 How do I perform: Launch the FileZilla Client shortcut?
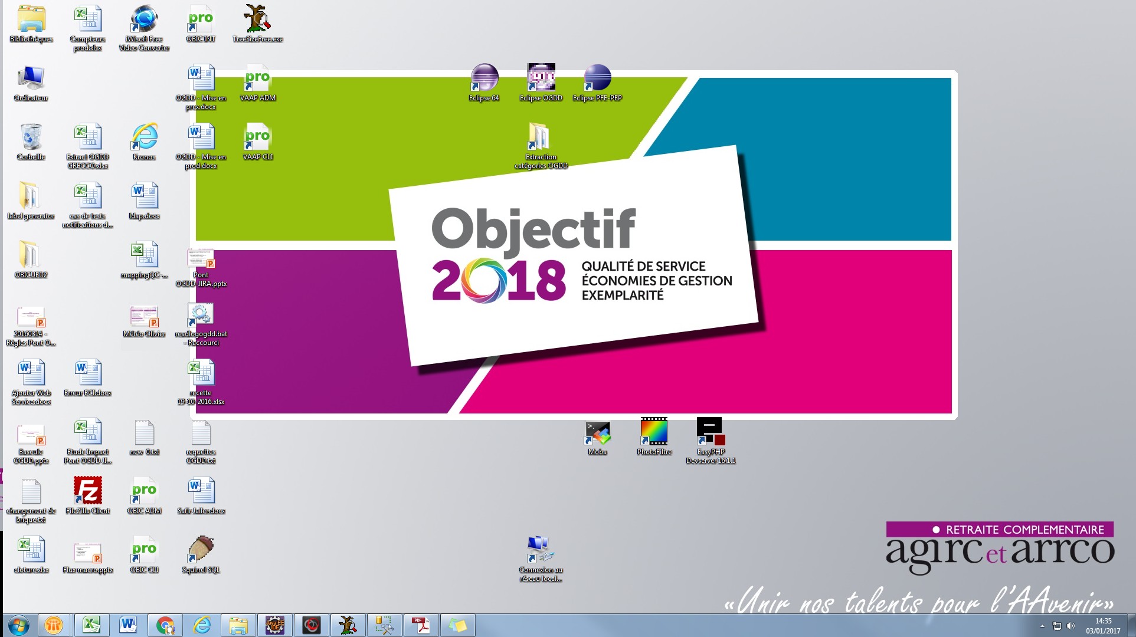pyautogui.click(x=87, y=495)
